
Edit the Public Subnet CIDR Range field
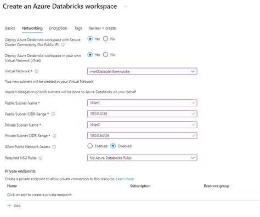point(142,114)
